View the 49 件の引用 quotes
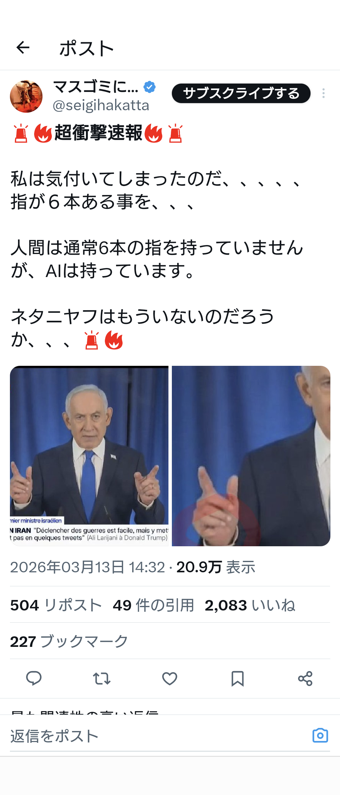The height and width of the screenshot is (795, 340). click(x=154, y=605)
